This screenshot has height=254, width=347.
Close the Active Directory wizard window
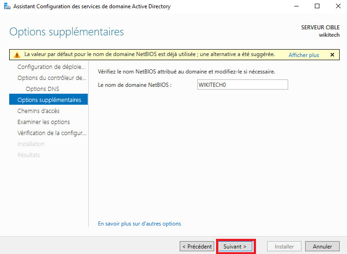[336, 6]
